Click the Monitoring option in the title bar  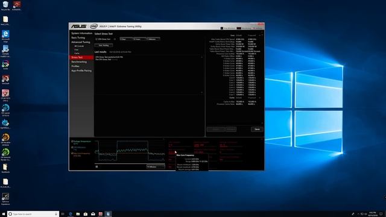244,28
